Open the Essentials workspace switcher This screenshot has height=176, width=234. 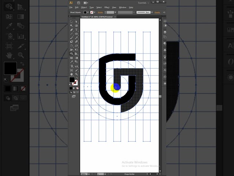[143, 3]
